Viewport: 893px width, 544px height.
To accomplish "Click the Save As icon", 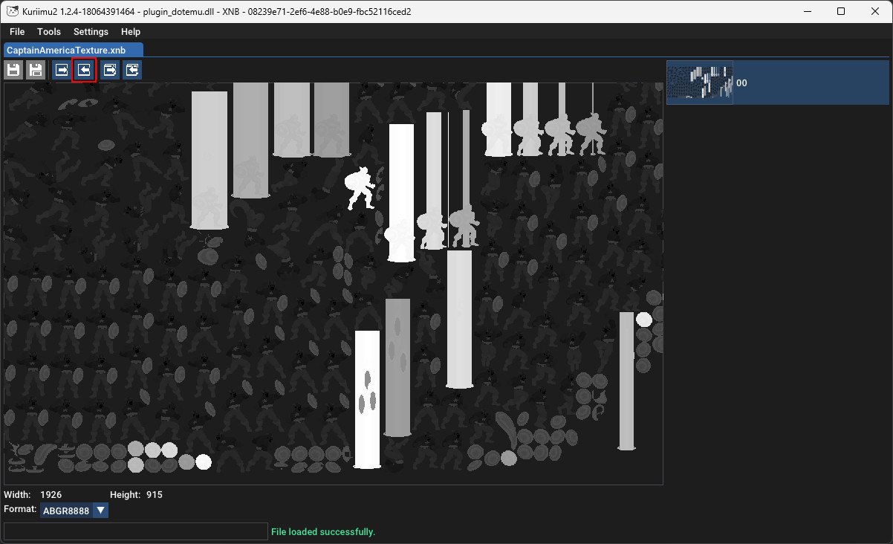I will 36,71.
